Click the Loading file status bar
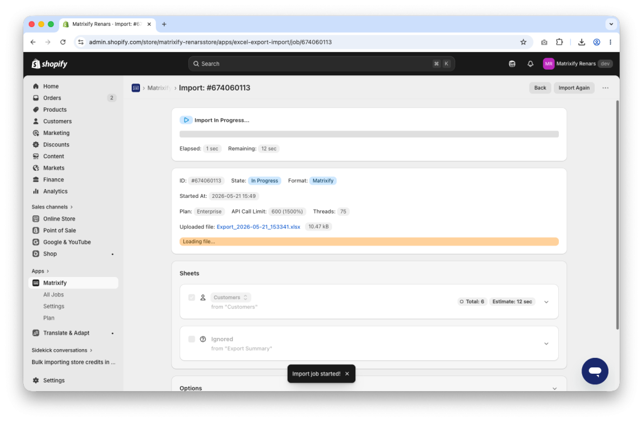Viewport: 643px width, 422px height. (369, 242)
